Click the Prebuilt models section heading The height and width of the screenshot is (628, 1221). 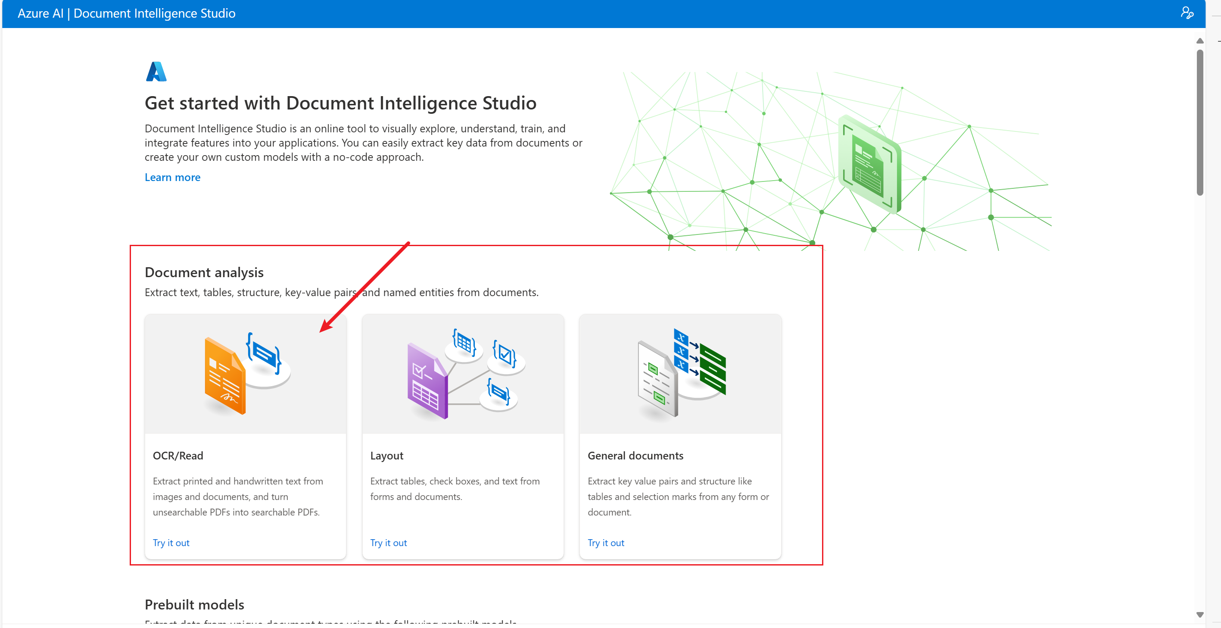click(194, 604)
